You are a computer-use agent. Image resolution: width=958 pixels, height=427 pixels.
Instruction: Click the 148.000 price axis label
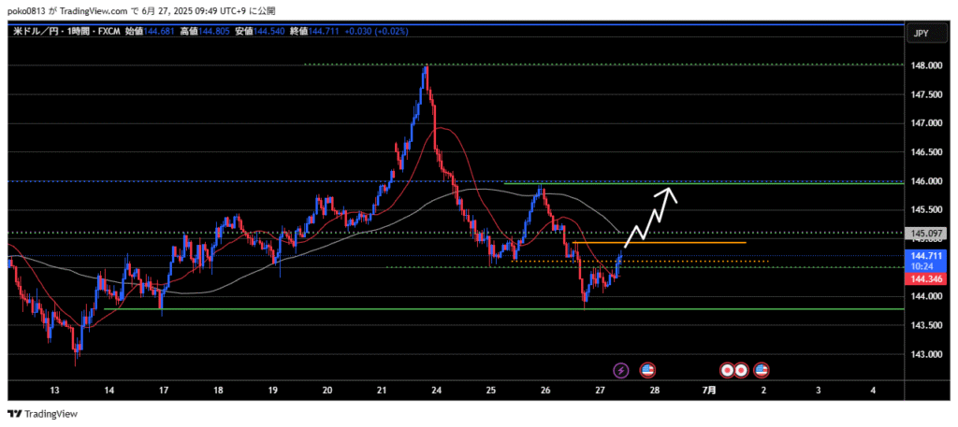click(x=925, y=65)
